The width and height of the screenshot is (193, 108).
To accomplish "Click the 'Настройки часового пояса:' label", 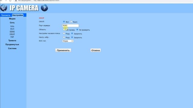I will coord(49,33).
